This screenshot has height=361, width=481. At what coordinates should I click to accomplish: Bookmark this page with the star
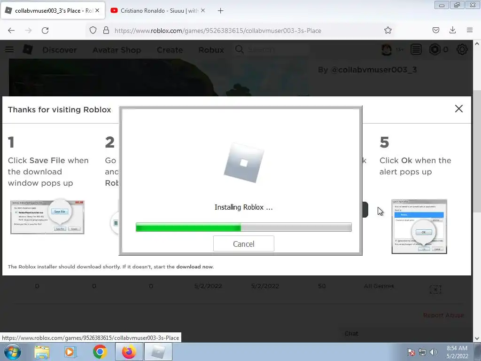[388, 31]
